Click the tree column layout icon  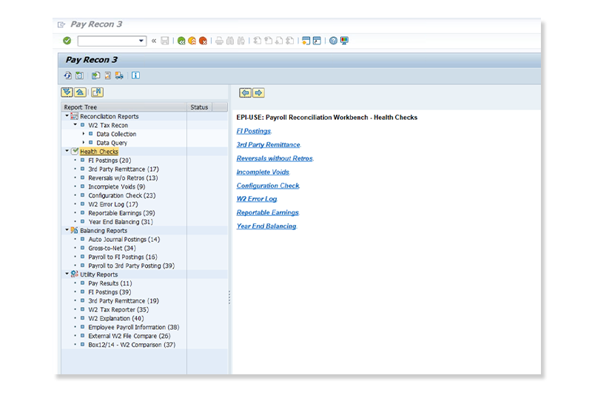tap(97, 92)
